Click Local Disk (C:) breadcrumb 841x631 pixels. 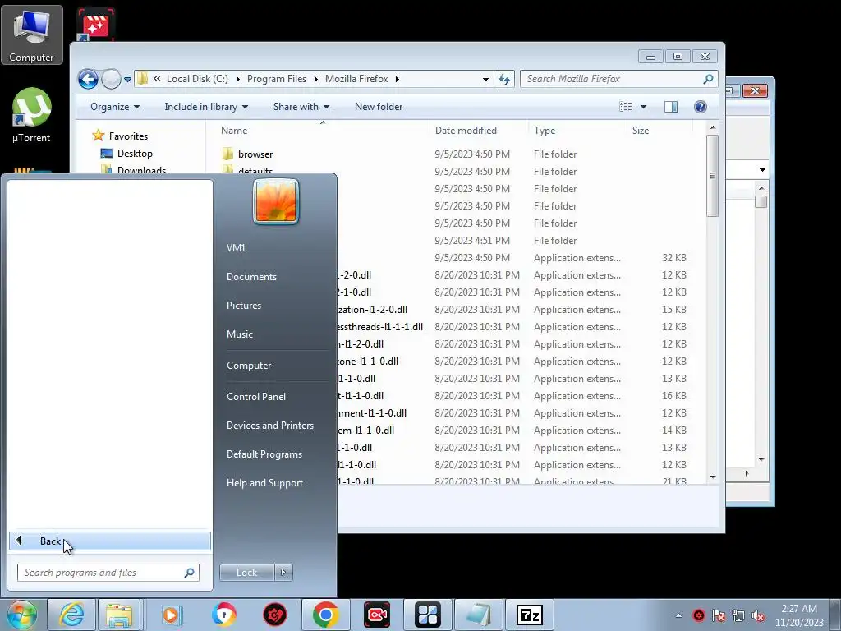click(197, 79)
